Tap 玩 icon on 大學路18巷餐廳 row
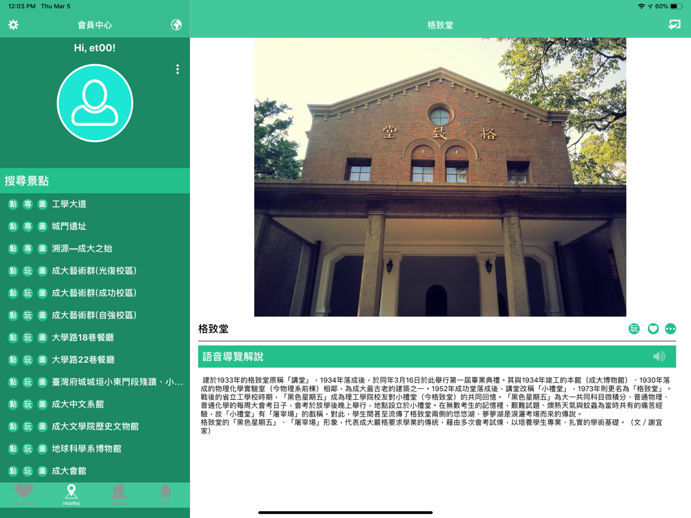The height and width of the screenshot is (518, 691). click(28, 338)
